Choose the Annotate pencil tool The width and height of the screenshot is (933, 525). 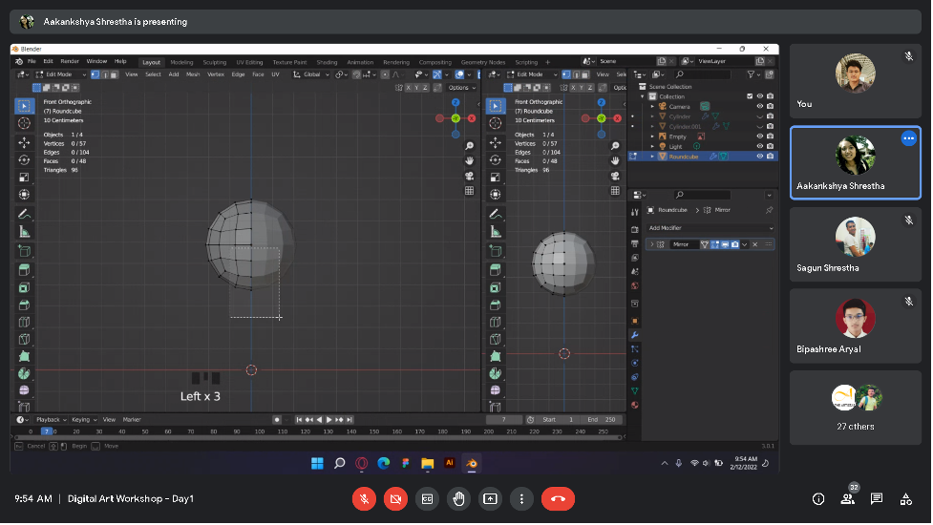24,213
